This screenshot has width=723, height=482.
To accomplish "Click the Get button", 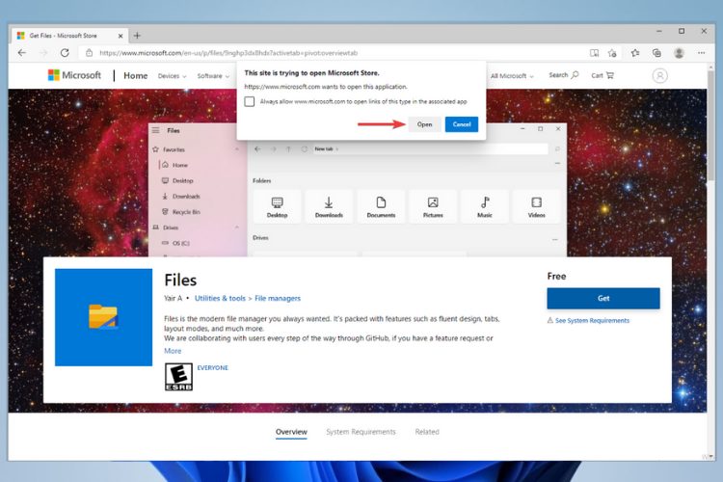I will (603, 299).
